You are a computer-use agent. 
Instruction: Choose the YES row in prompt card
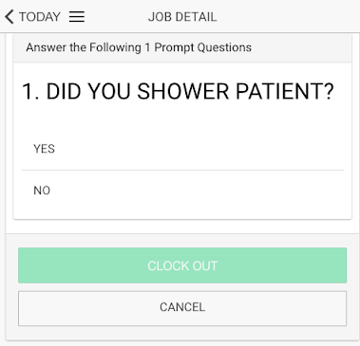pyautogui.click(x=182, y=149)
